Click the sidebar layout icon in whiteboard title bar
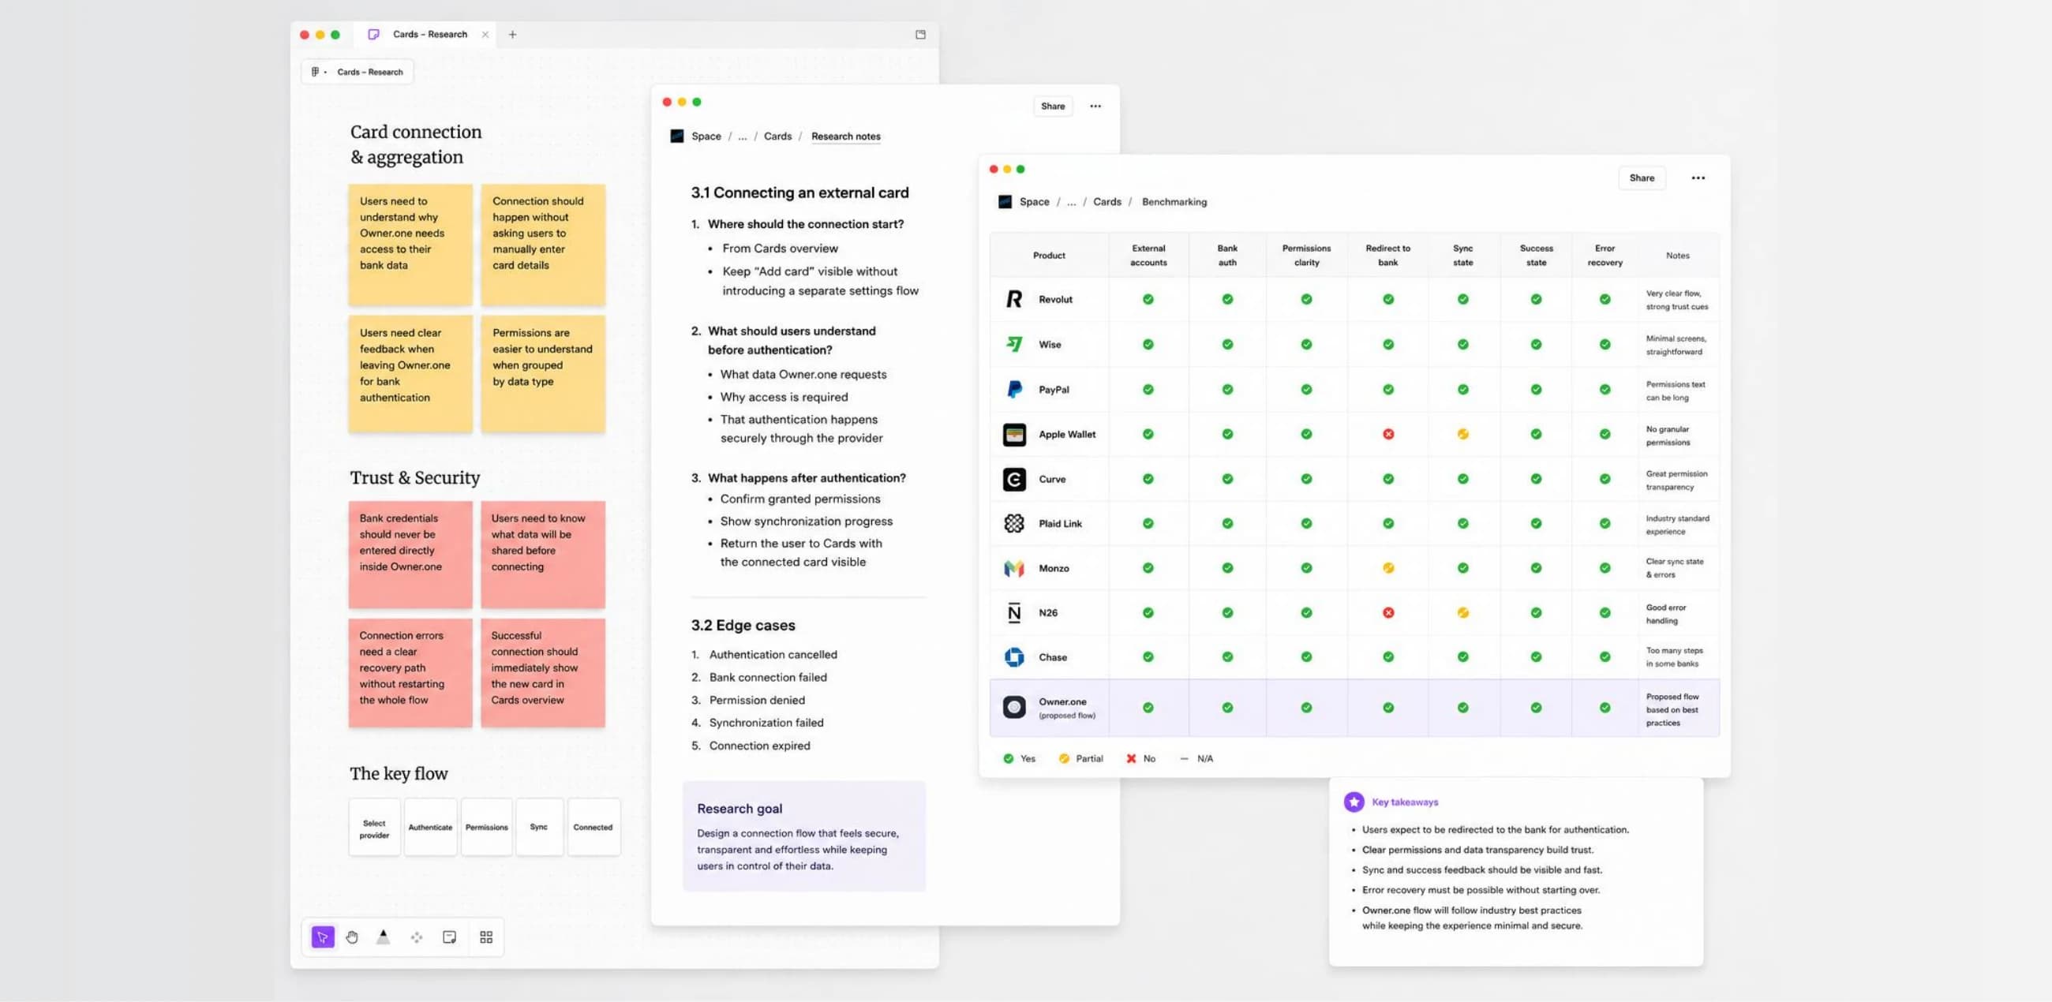The height and width of the screenshot is (1002, 2052). pos(920,34)
